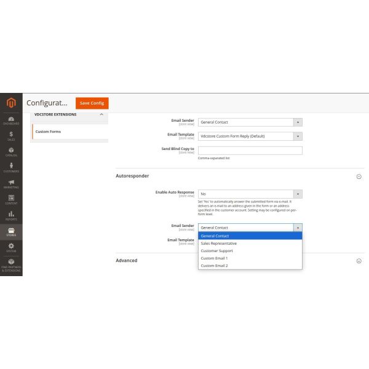Click the Save Config button

92,103
